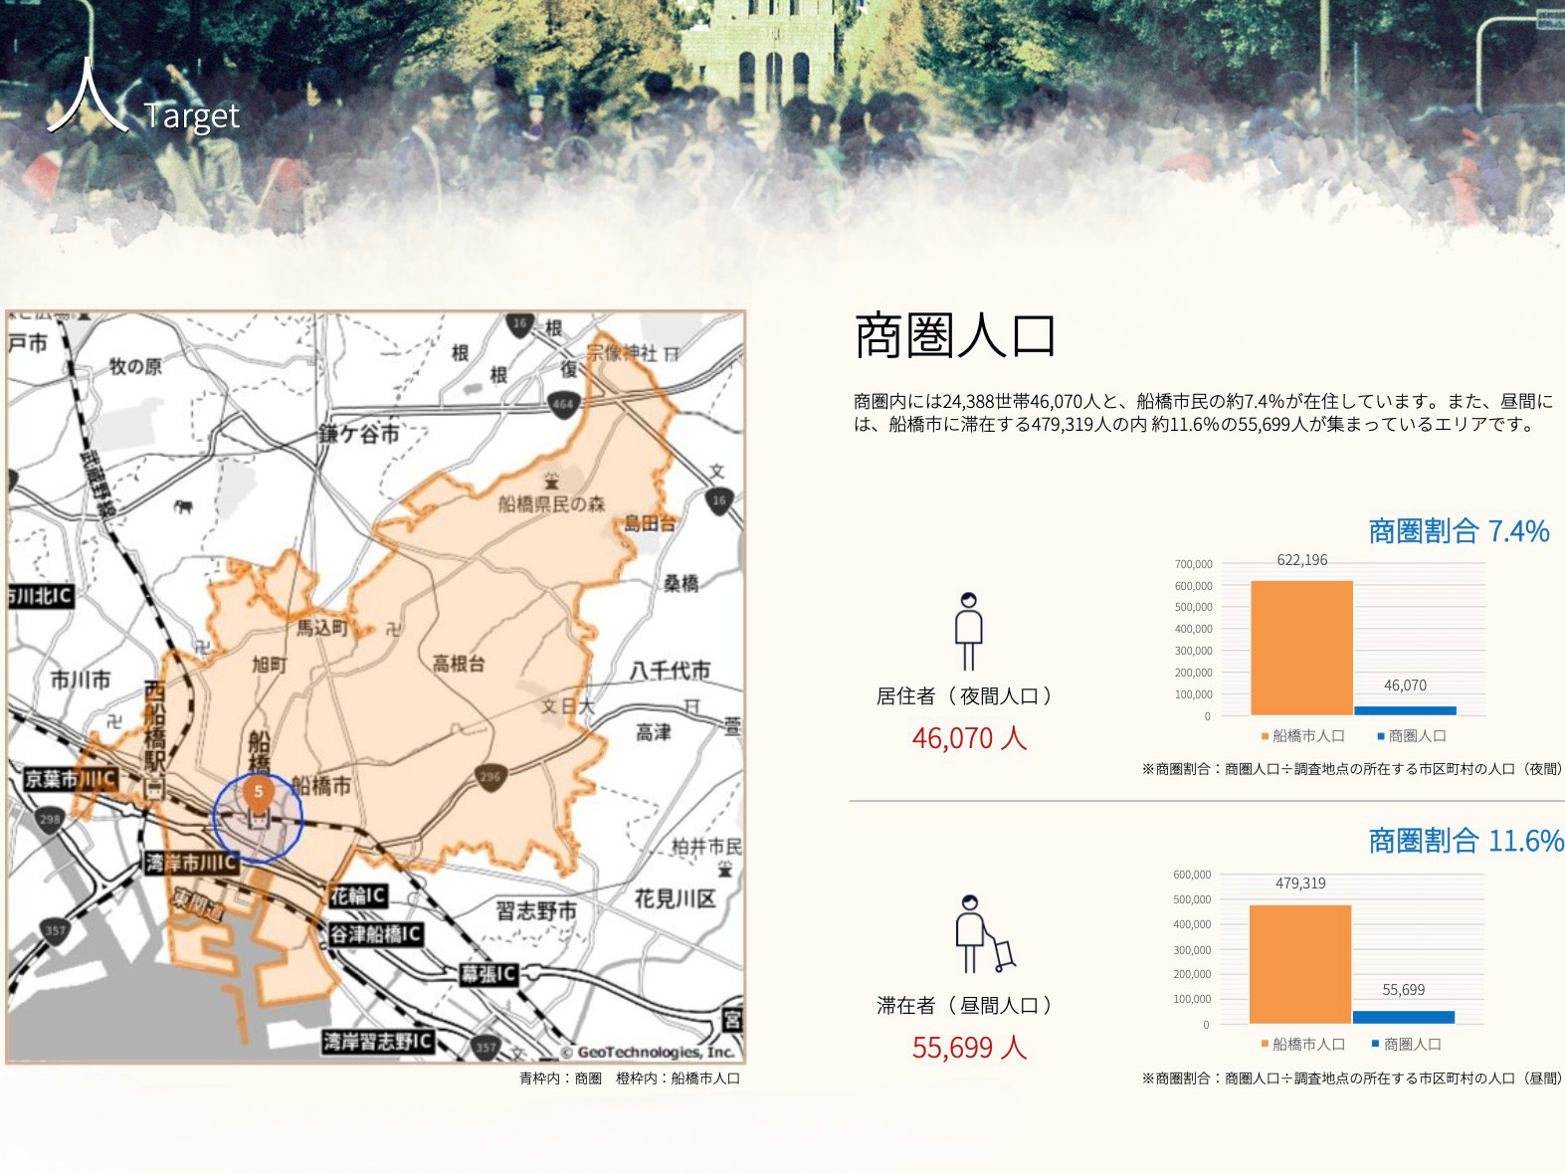Click the 宗像神社 shrine marker on map
Viewport: 1565px width, 1174px height.
pos(673,353)
